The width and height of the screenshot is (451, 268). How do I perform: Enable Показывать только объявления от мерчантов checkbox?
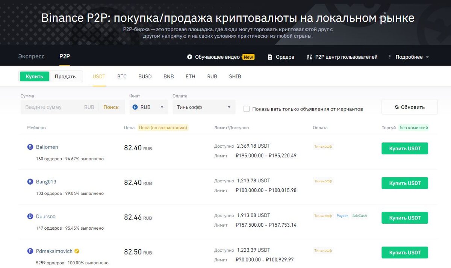coord(247,109)
